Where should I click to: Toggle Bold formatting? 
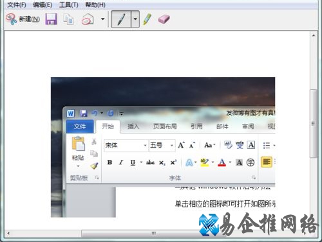point(109,162)
